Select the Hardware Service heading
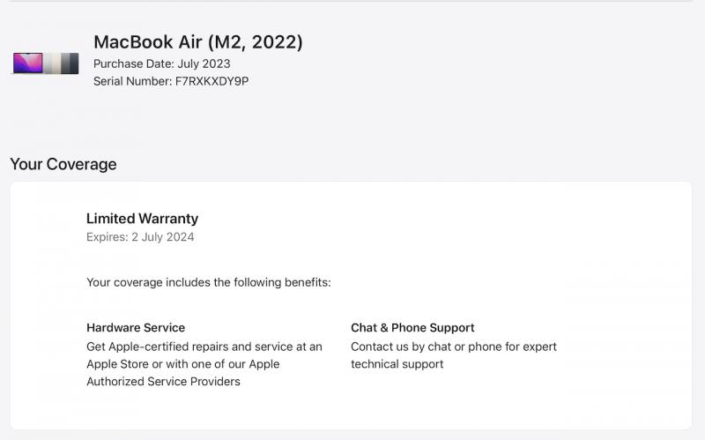 click(x=136, y=328)
